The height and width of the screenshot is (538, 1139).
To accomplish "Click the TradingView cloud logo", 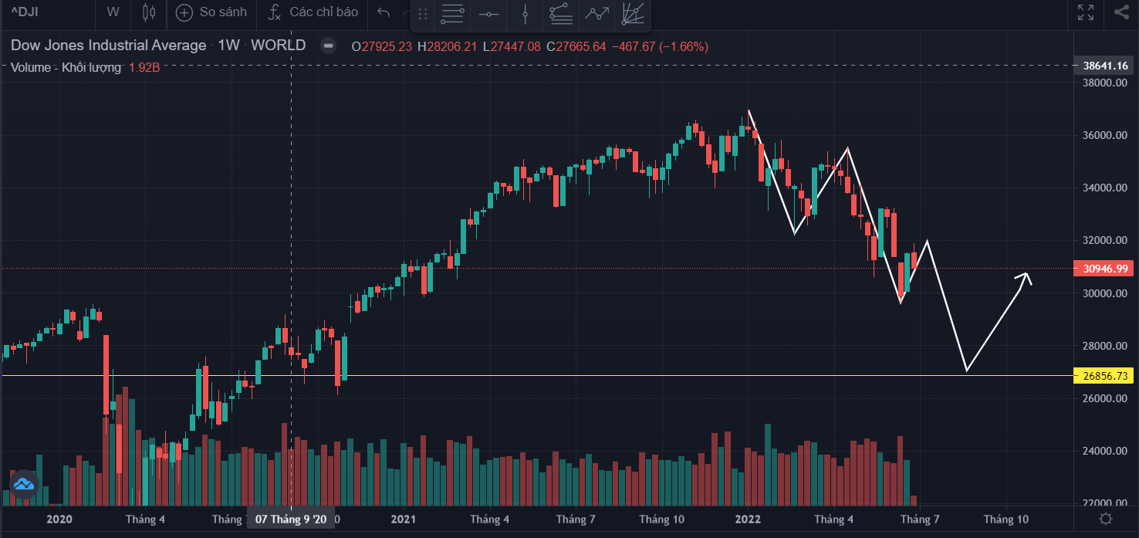I will pyautogui.click(x=24, y=484).
